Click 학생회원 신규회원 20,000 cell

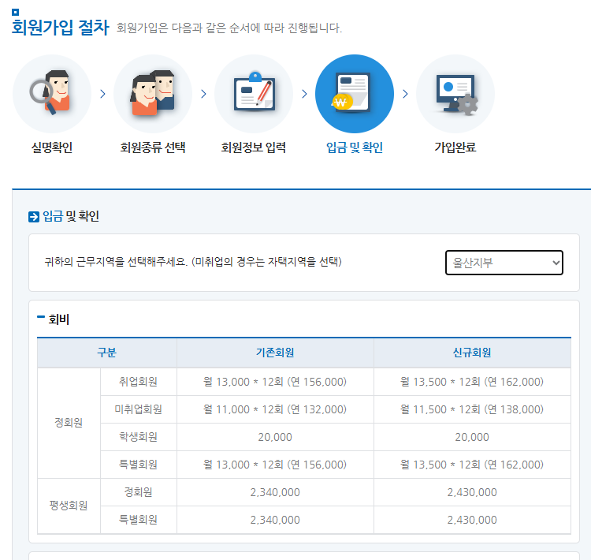[x=472, y=437]
